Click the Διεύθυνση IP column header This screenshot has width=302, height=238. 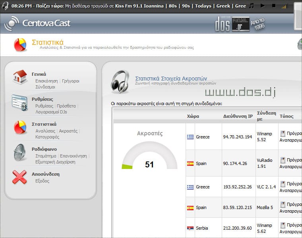(238, 116)
